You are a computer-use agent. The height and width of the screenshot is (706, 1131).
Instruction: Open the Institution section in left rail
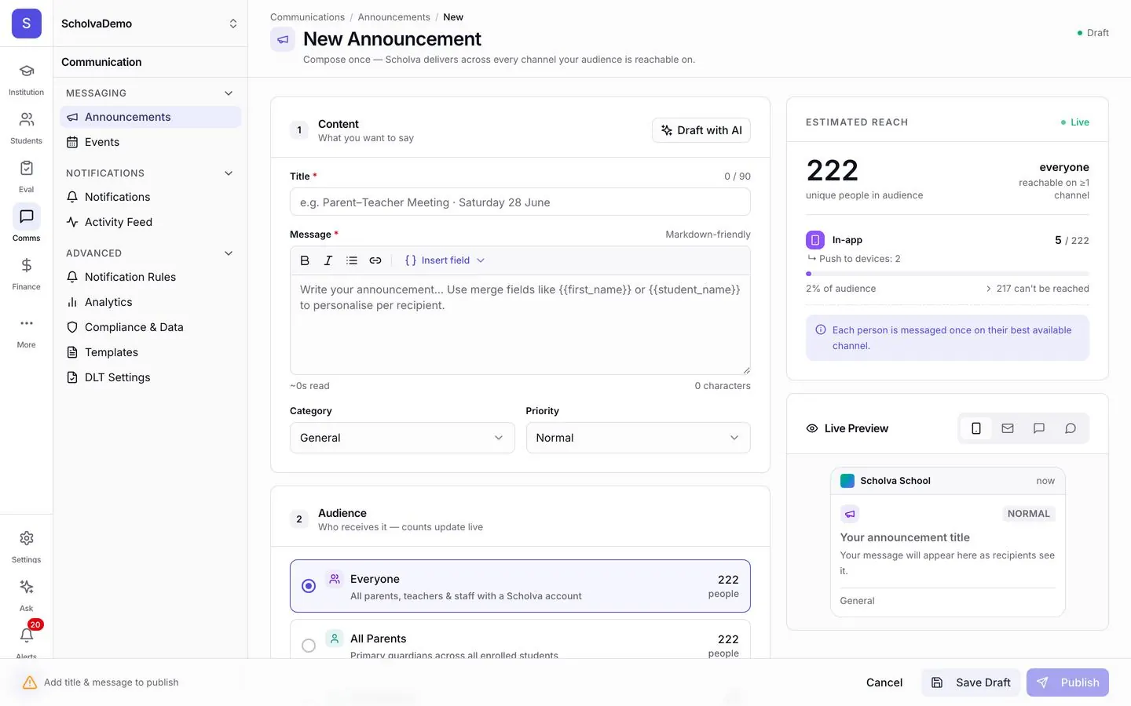tap(26, 80)
